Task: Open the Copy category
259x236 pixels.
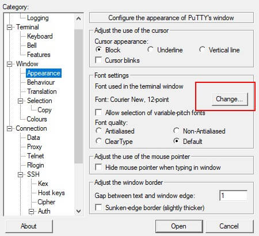Action: [x=44, y=110]
